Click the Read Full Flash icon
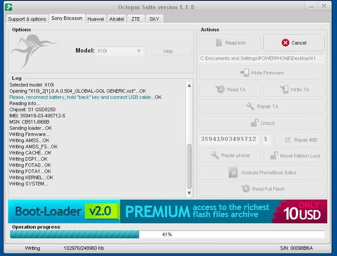This screenshot has height=256, width=337. [x=245, y=188]
